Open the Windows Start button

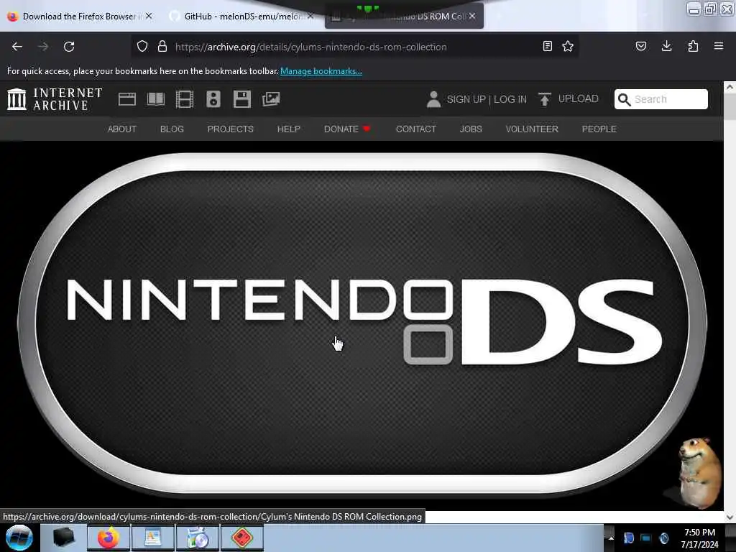(x=19, y=538)
